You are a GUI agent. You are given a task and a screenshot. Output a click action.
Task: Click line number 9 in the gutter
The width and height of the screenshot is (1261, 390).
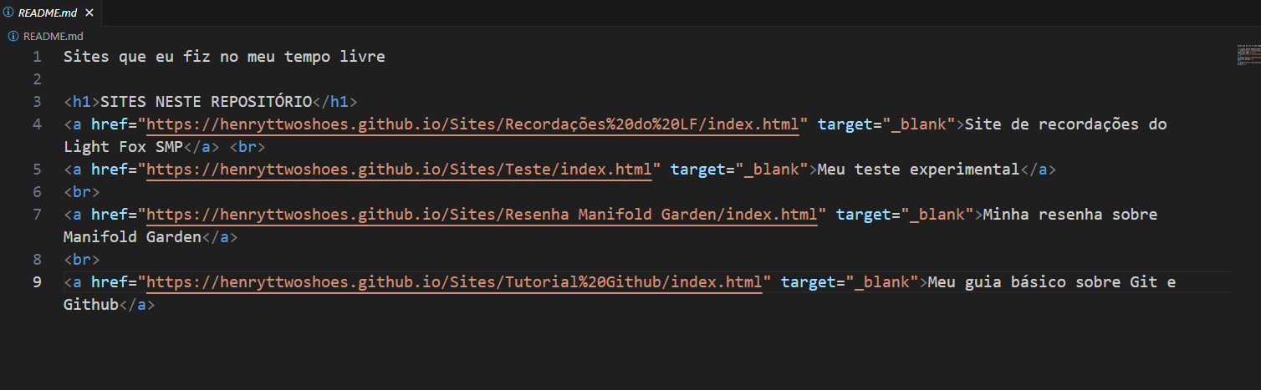pyautogui.click(x=36, y=282)
